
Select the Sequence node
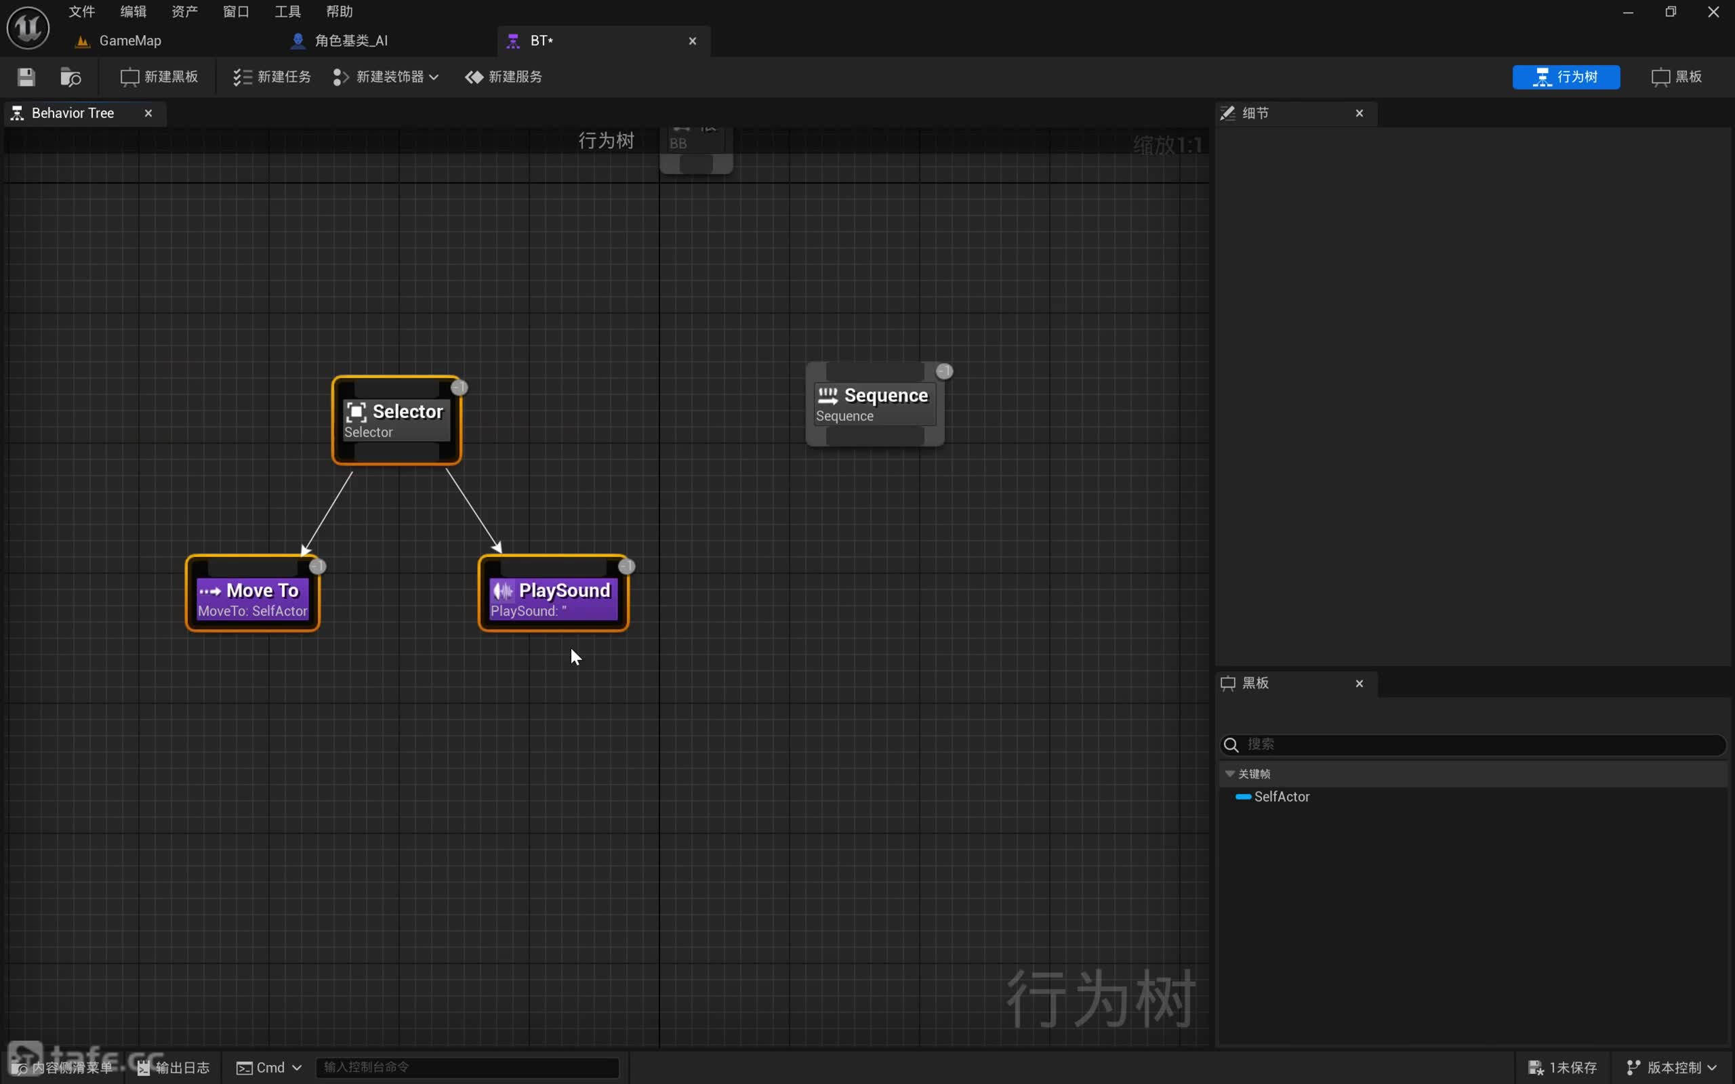tap(875, 404)
